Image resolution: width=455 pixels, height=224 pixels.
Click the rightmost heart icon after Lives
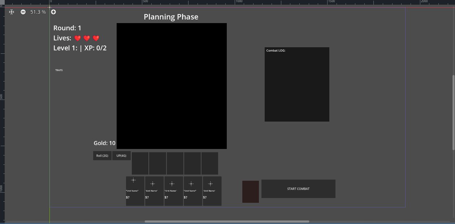tap(96, 38)
